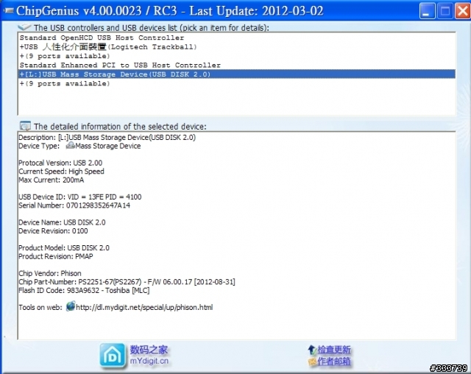Click 'Product Revision: PMAP' text
The height and width of the screenshot is (374, 471).
(56, 256)
